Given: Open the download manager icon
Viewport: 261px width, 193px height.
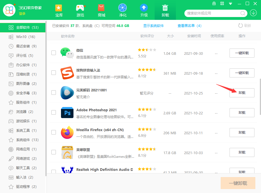Looking at the screenshot, I should pyautogui.click(x=253, y=13).
